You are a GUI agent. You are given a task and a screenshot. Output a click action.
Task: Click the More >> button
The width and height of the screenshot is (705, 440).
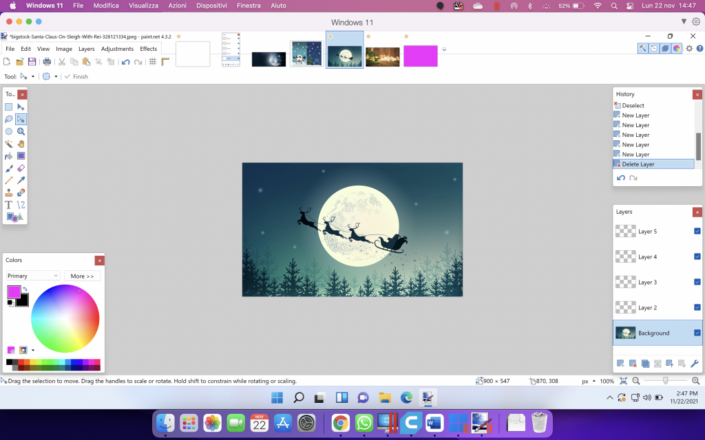(82, 276)
